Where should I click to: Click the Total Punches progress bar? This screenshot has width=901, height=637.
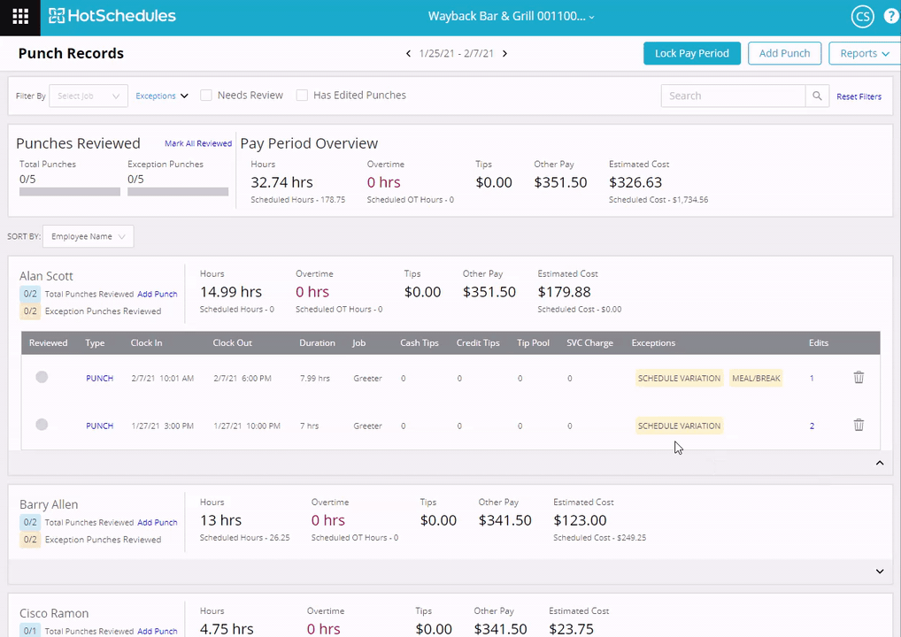click(70, 191)
